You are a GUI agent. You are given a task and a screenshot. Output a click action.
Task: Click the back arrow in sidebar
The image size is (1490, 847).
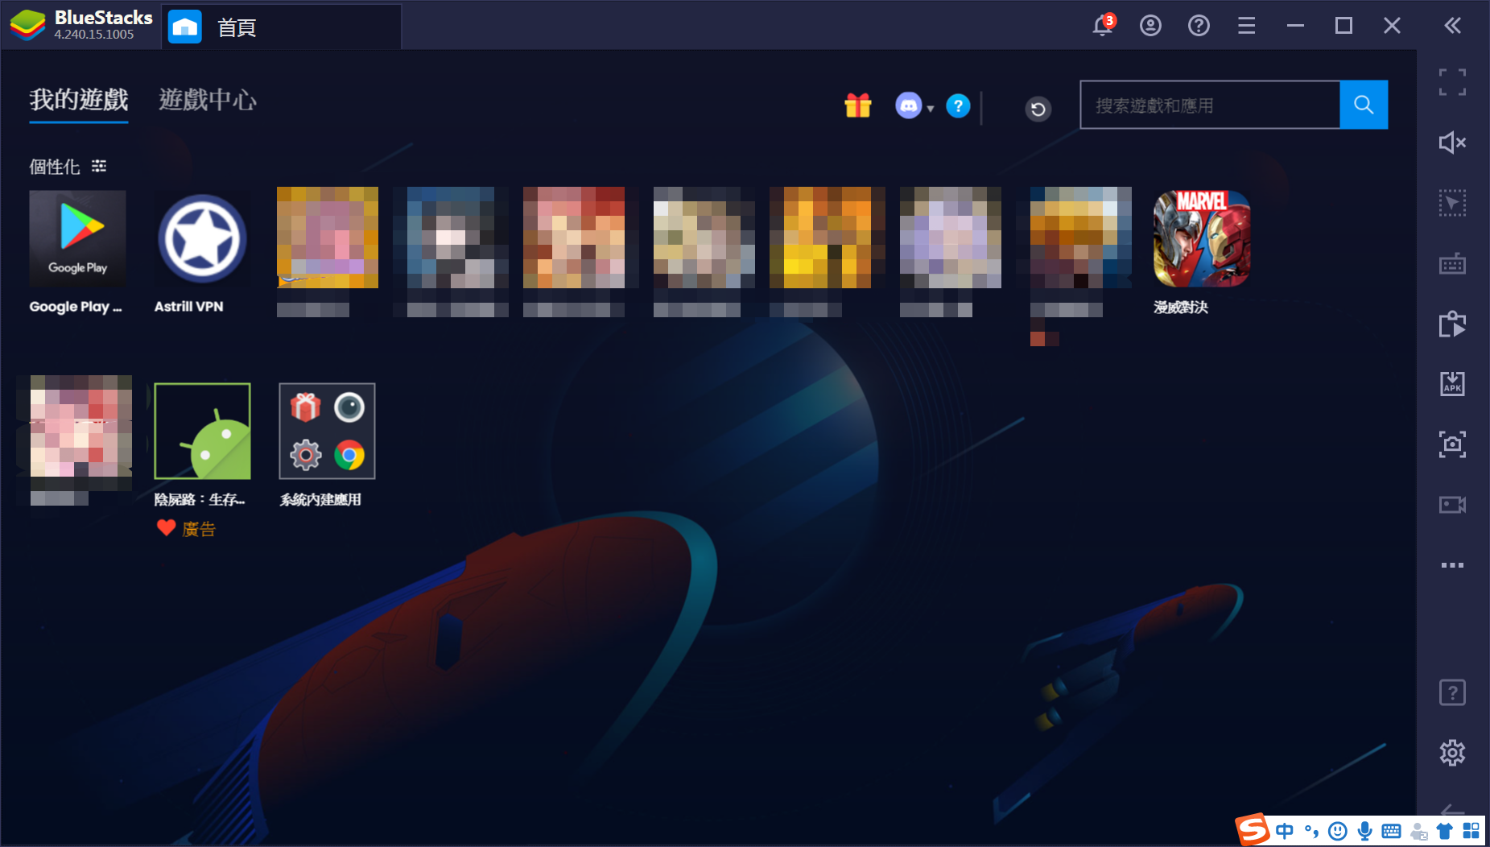pos(1452,810)
